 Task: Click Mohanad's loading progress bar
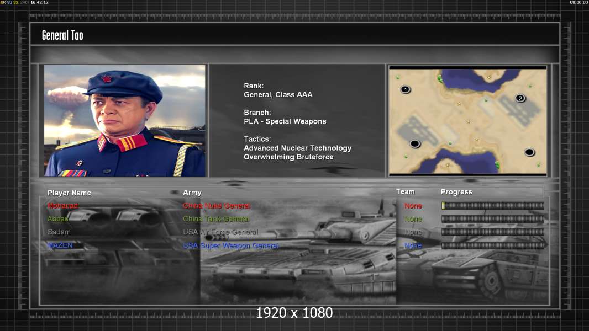pos(492,206)
